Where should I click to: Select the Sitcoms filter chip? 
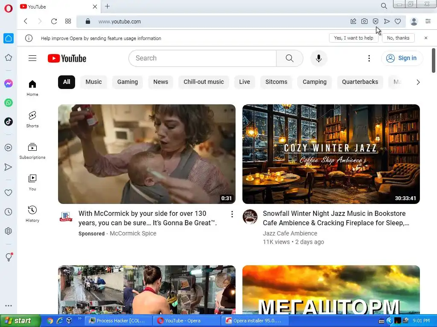click(x=276, y=82)
